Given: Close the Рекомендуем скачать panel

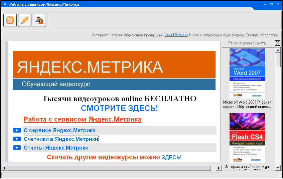Looking at the screenshot, I should pyautogui.click(x=277, y=43).
